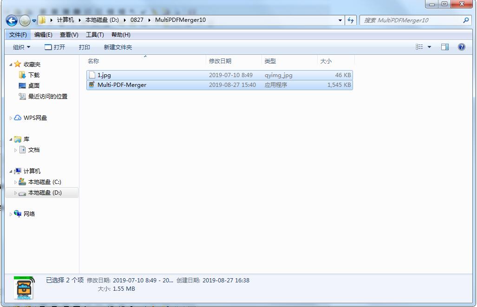Click the 文档 document icon
The height and width of the screenshot is (307, 477).
[22, 150]
